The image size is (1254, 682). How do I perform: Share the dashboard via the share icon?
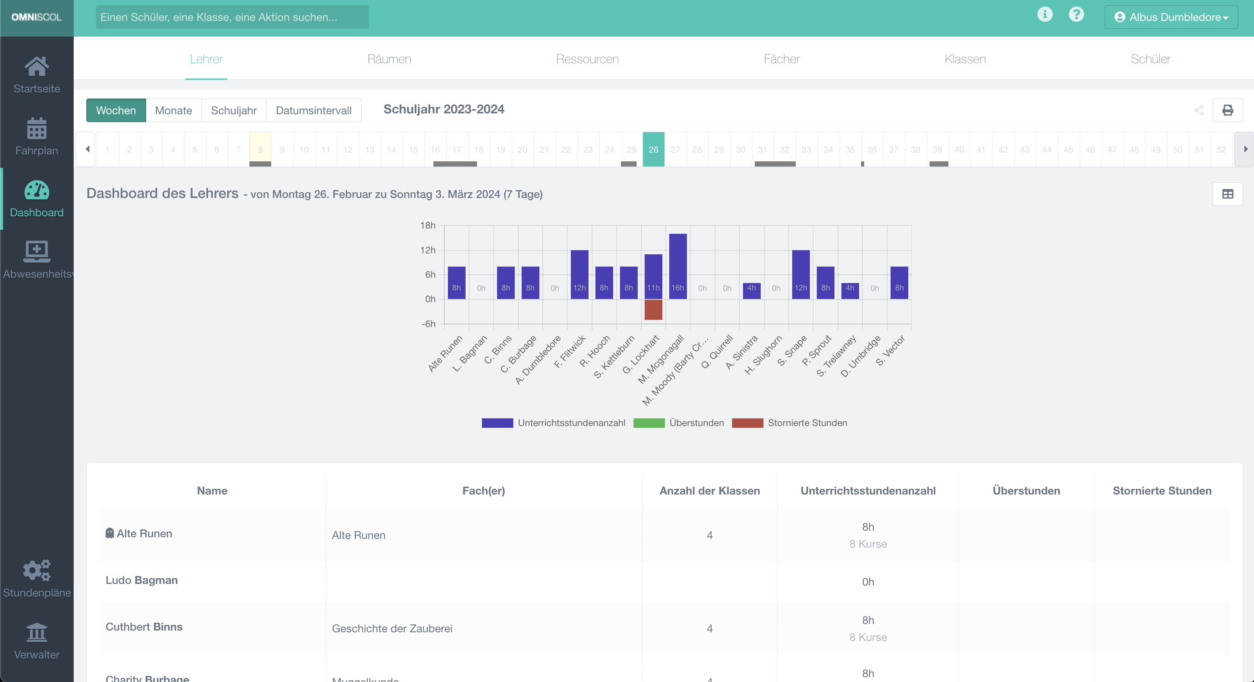[x=1199, y=110]
